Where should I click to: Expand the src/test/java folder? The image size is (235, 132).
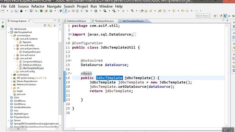[x=11, y=75]
